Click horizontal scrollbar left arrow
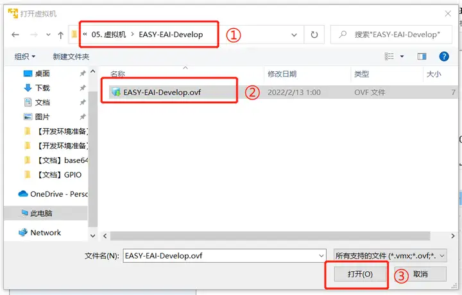 click(105, 236)
